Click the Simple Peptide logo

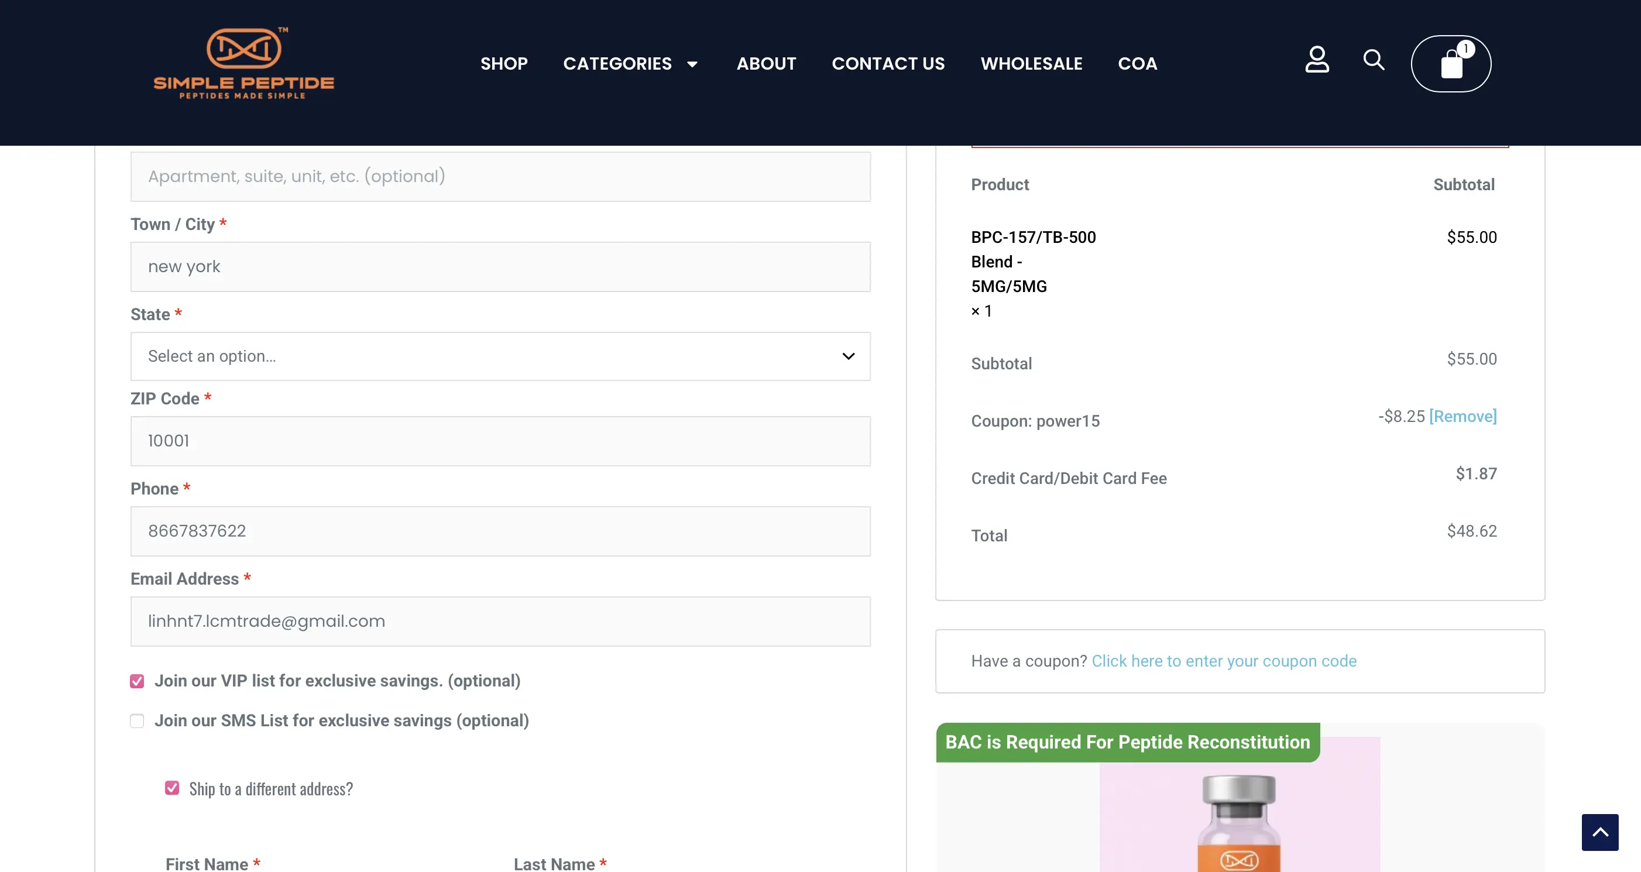pos(243,64)
